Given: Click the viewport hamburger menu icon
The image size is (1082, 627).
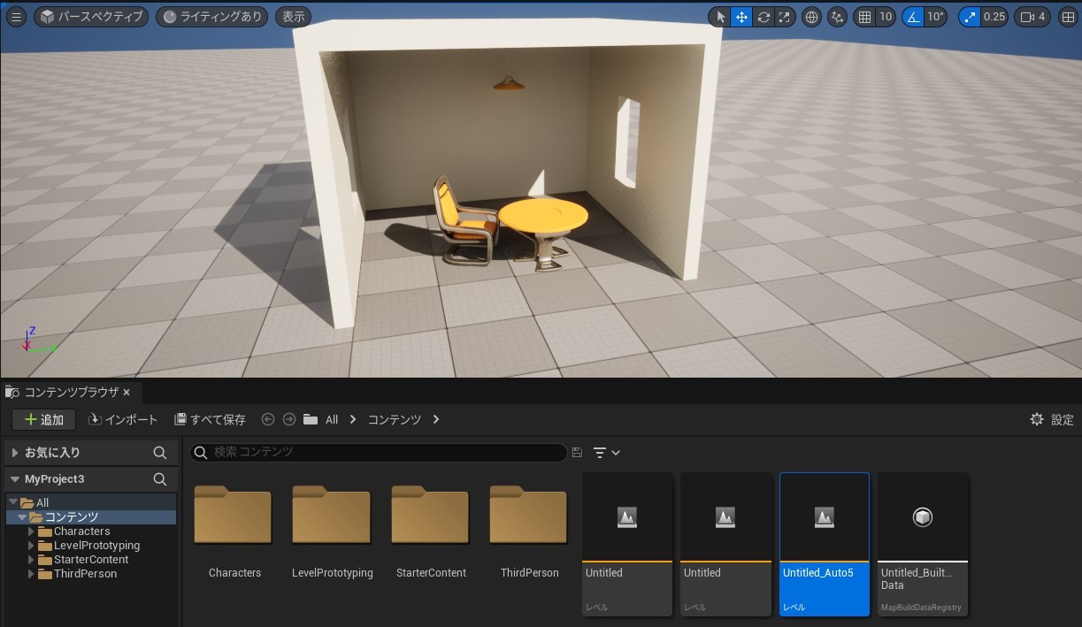Looking at the screenshot, I should [x=16, y=16].
